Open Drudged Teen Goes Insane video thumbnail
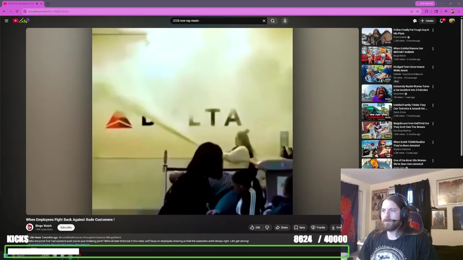This screenshot has width=463, height=260. click(377, 74)
